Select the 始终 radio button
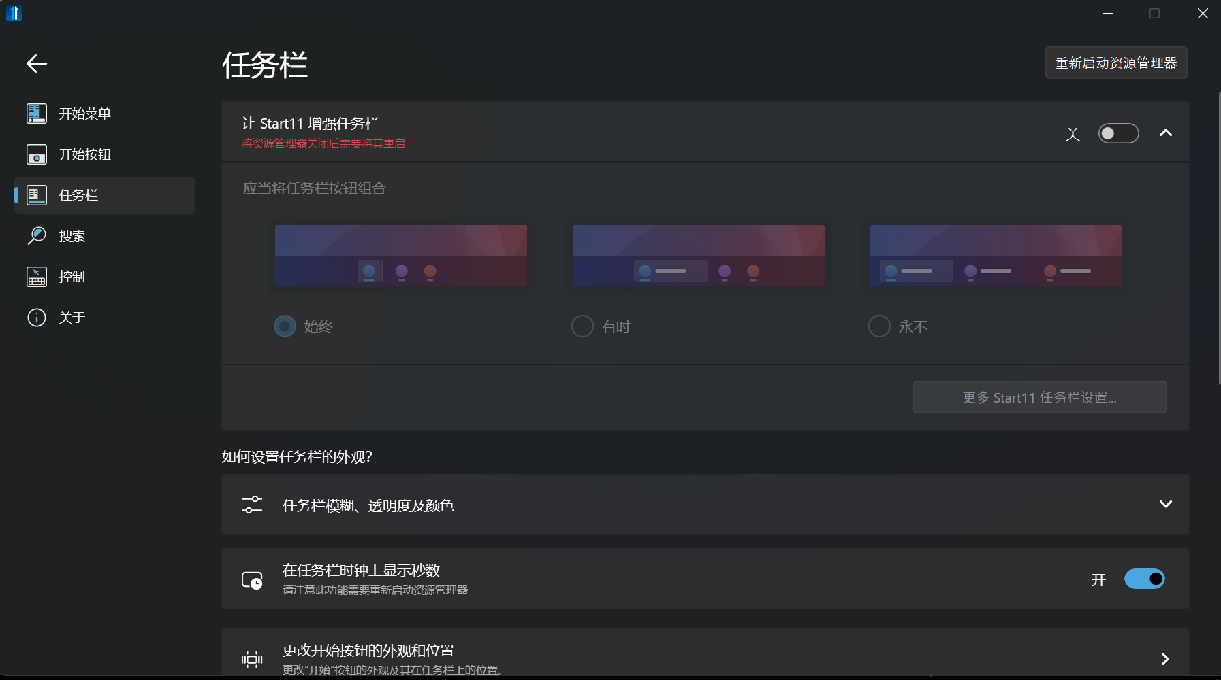 pos(285,326)
